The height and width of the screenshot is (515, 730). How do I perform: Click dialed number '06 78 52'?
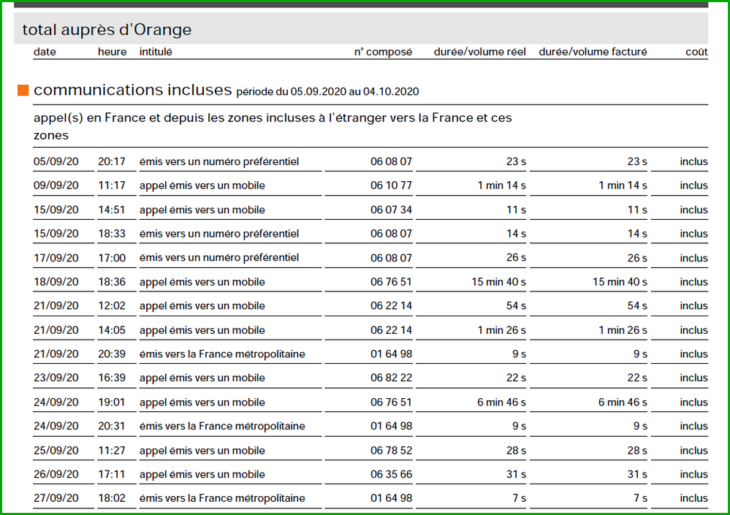pyautogui.click(x=391, y=450)
